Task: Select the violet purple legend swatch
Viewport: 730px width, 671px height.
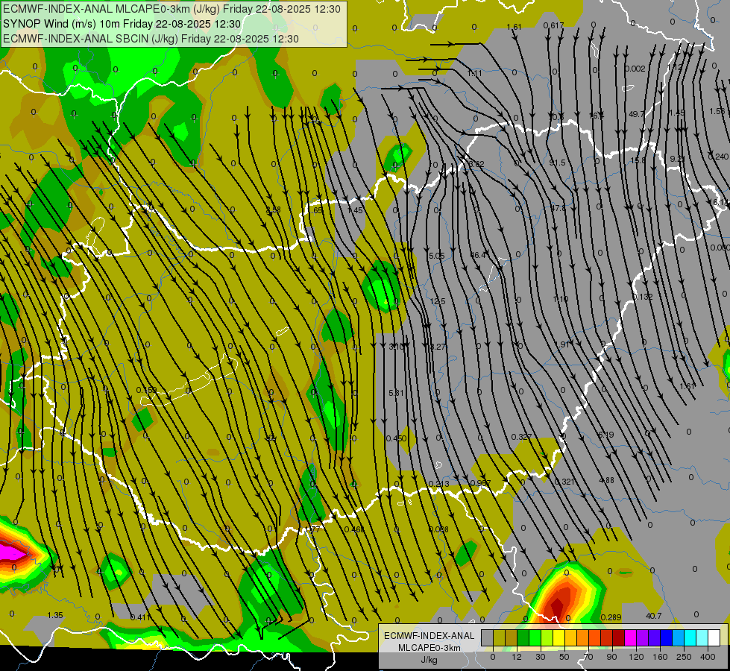Action: point(642,637)
